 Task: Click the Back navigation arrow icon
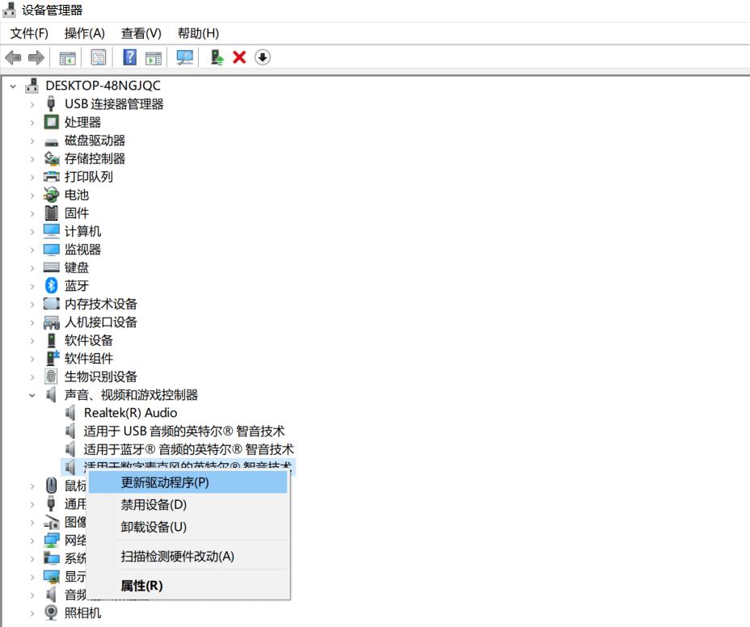(12, 57)
